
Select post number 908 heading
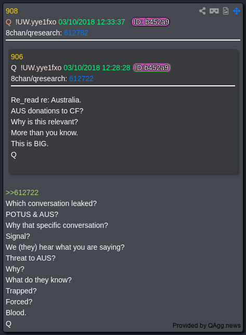coord(12,11)
